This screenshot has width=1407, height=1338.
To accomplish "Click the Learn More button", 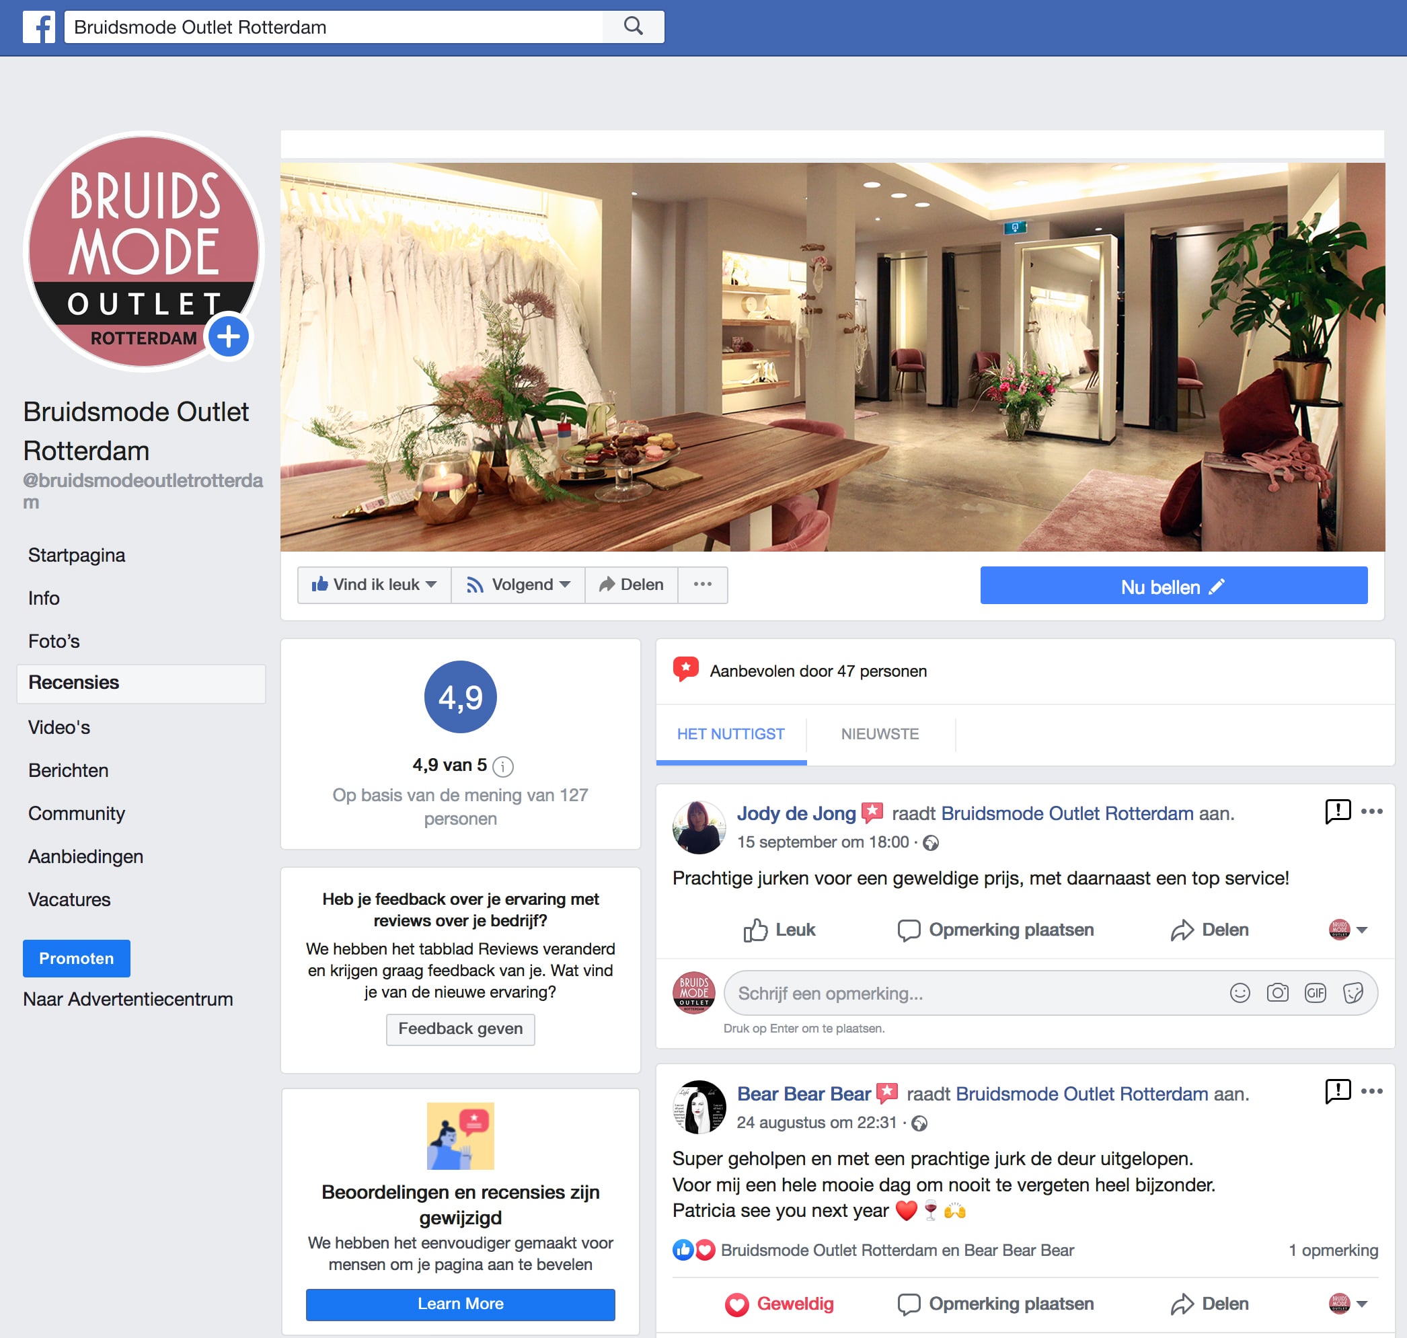I will click(460, 1304).
